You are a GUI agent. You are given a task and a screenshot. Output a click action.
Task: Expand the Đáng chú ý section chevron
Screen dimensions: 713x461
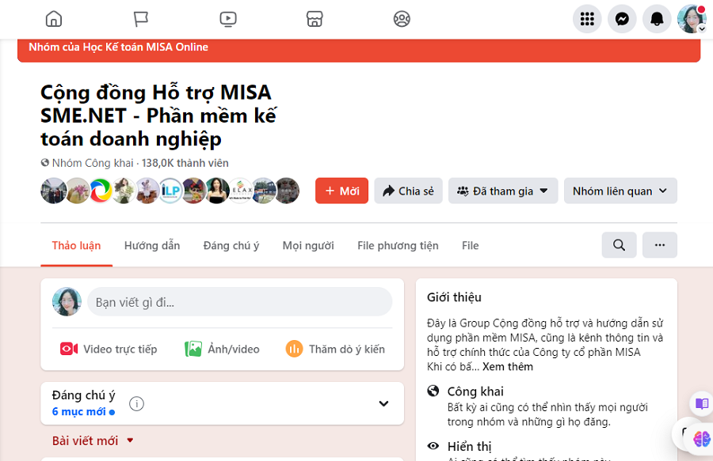[x=383, y=403]
